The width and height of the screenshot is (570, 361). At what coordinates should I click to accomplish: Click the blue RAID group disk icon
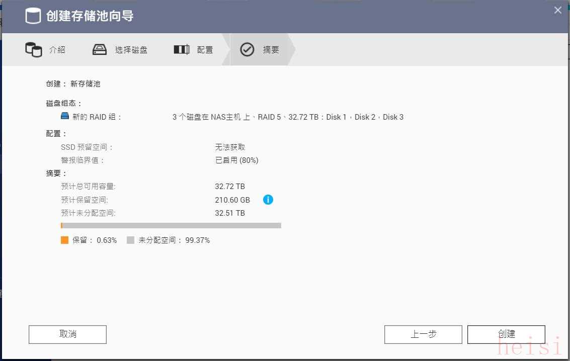[65, 117]
